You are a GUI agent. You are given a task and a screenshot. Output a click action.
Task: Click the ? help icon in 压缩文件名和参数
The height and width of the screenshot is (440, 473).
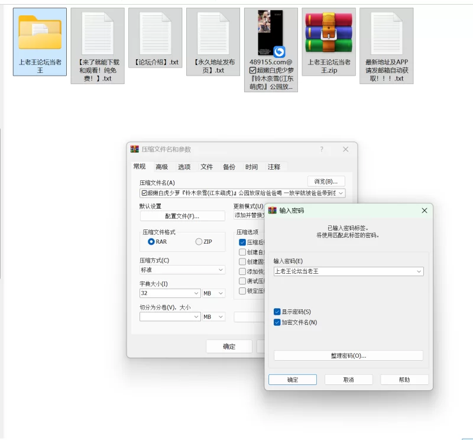[322, 150]
